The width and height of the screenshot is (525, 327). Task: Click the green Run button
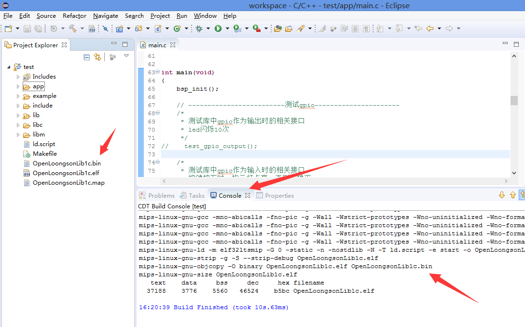(218, 28)
